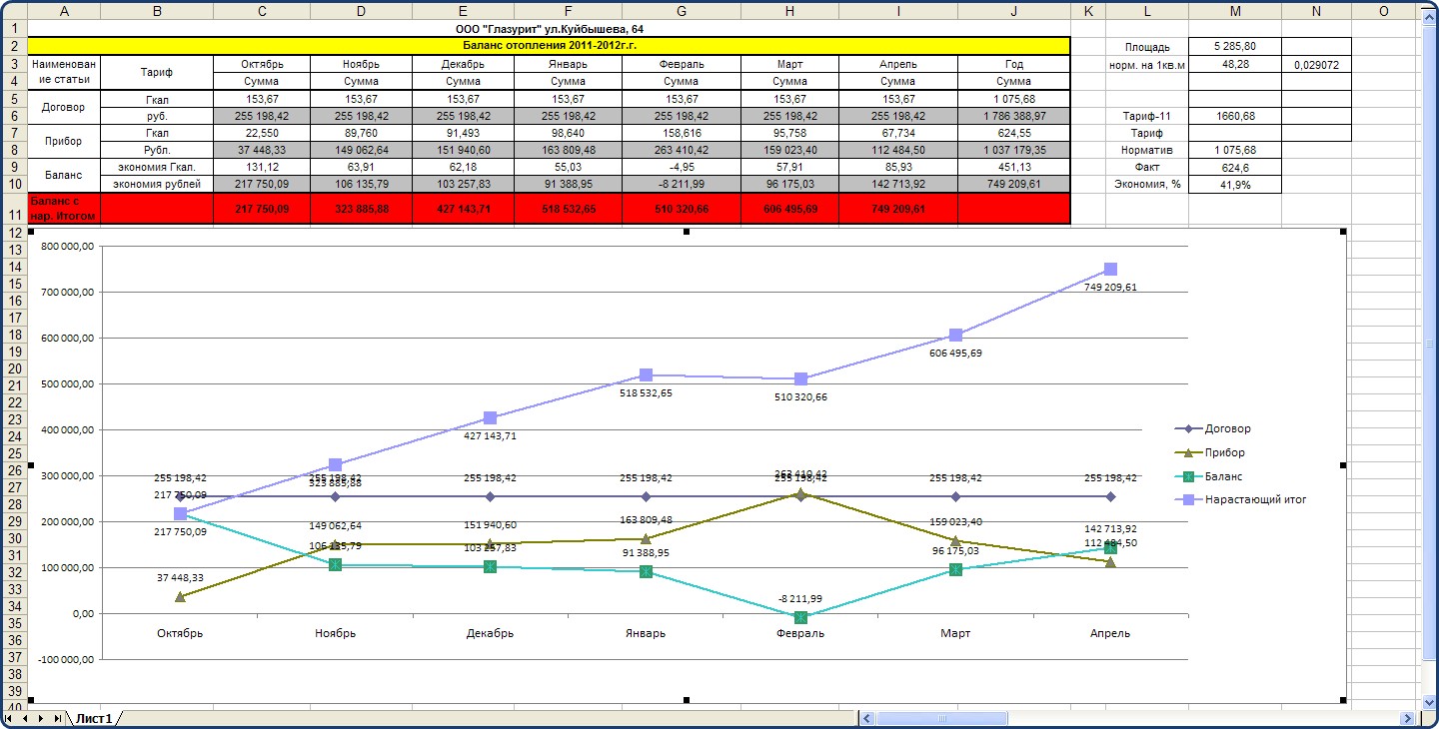1439x729 pixels.
Task: Click red cell 510 320,66
Action: tap(681, 209)
